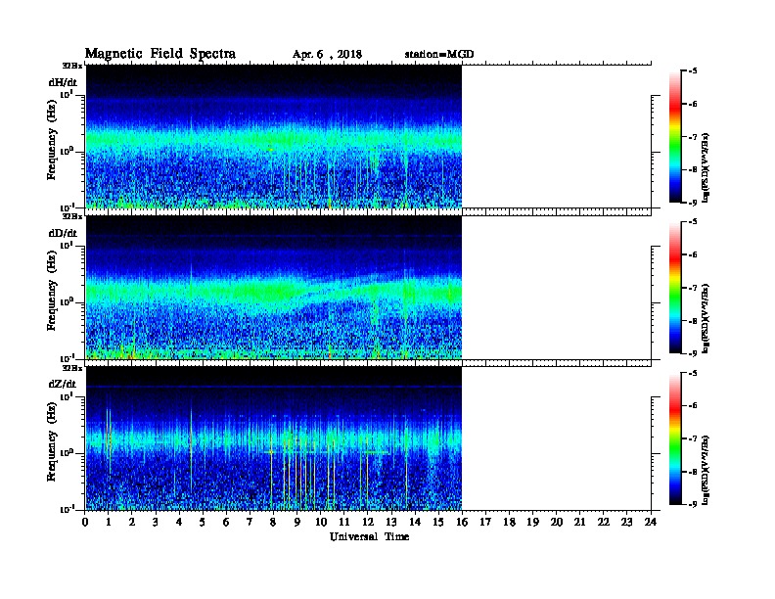The width and height of the screenshot is (775, 599).
Task: Click hour 8 on the time axis
Action: (x=274, y=523)
